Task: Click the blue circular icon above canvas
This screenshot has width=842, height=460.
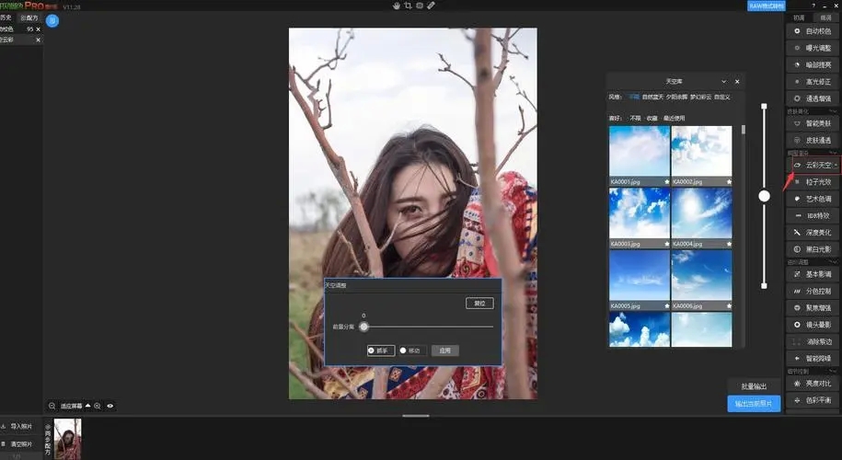Action: (x=52, y=21)
